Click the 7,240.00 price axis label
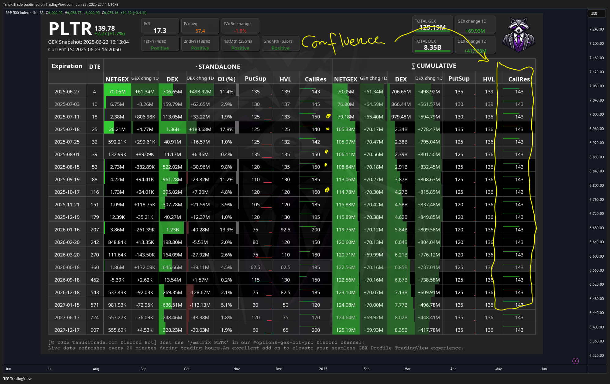 [x=596, y=29]
